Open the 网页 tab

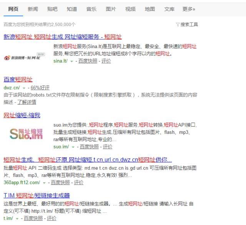pos(13,9)
